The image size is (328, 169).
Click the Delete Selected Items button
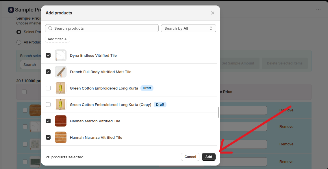pyautogui.click(x=285, y=63)
